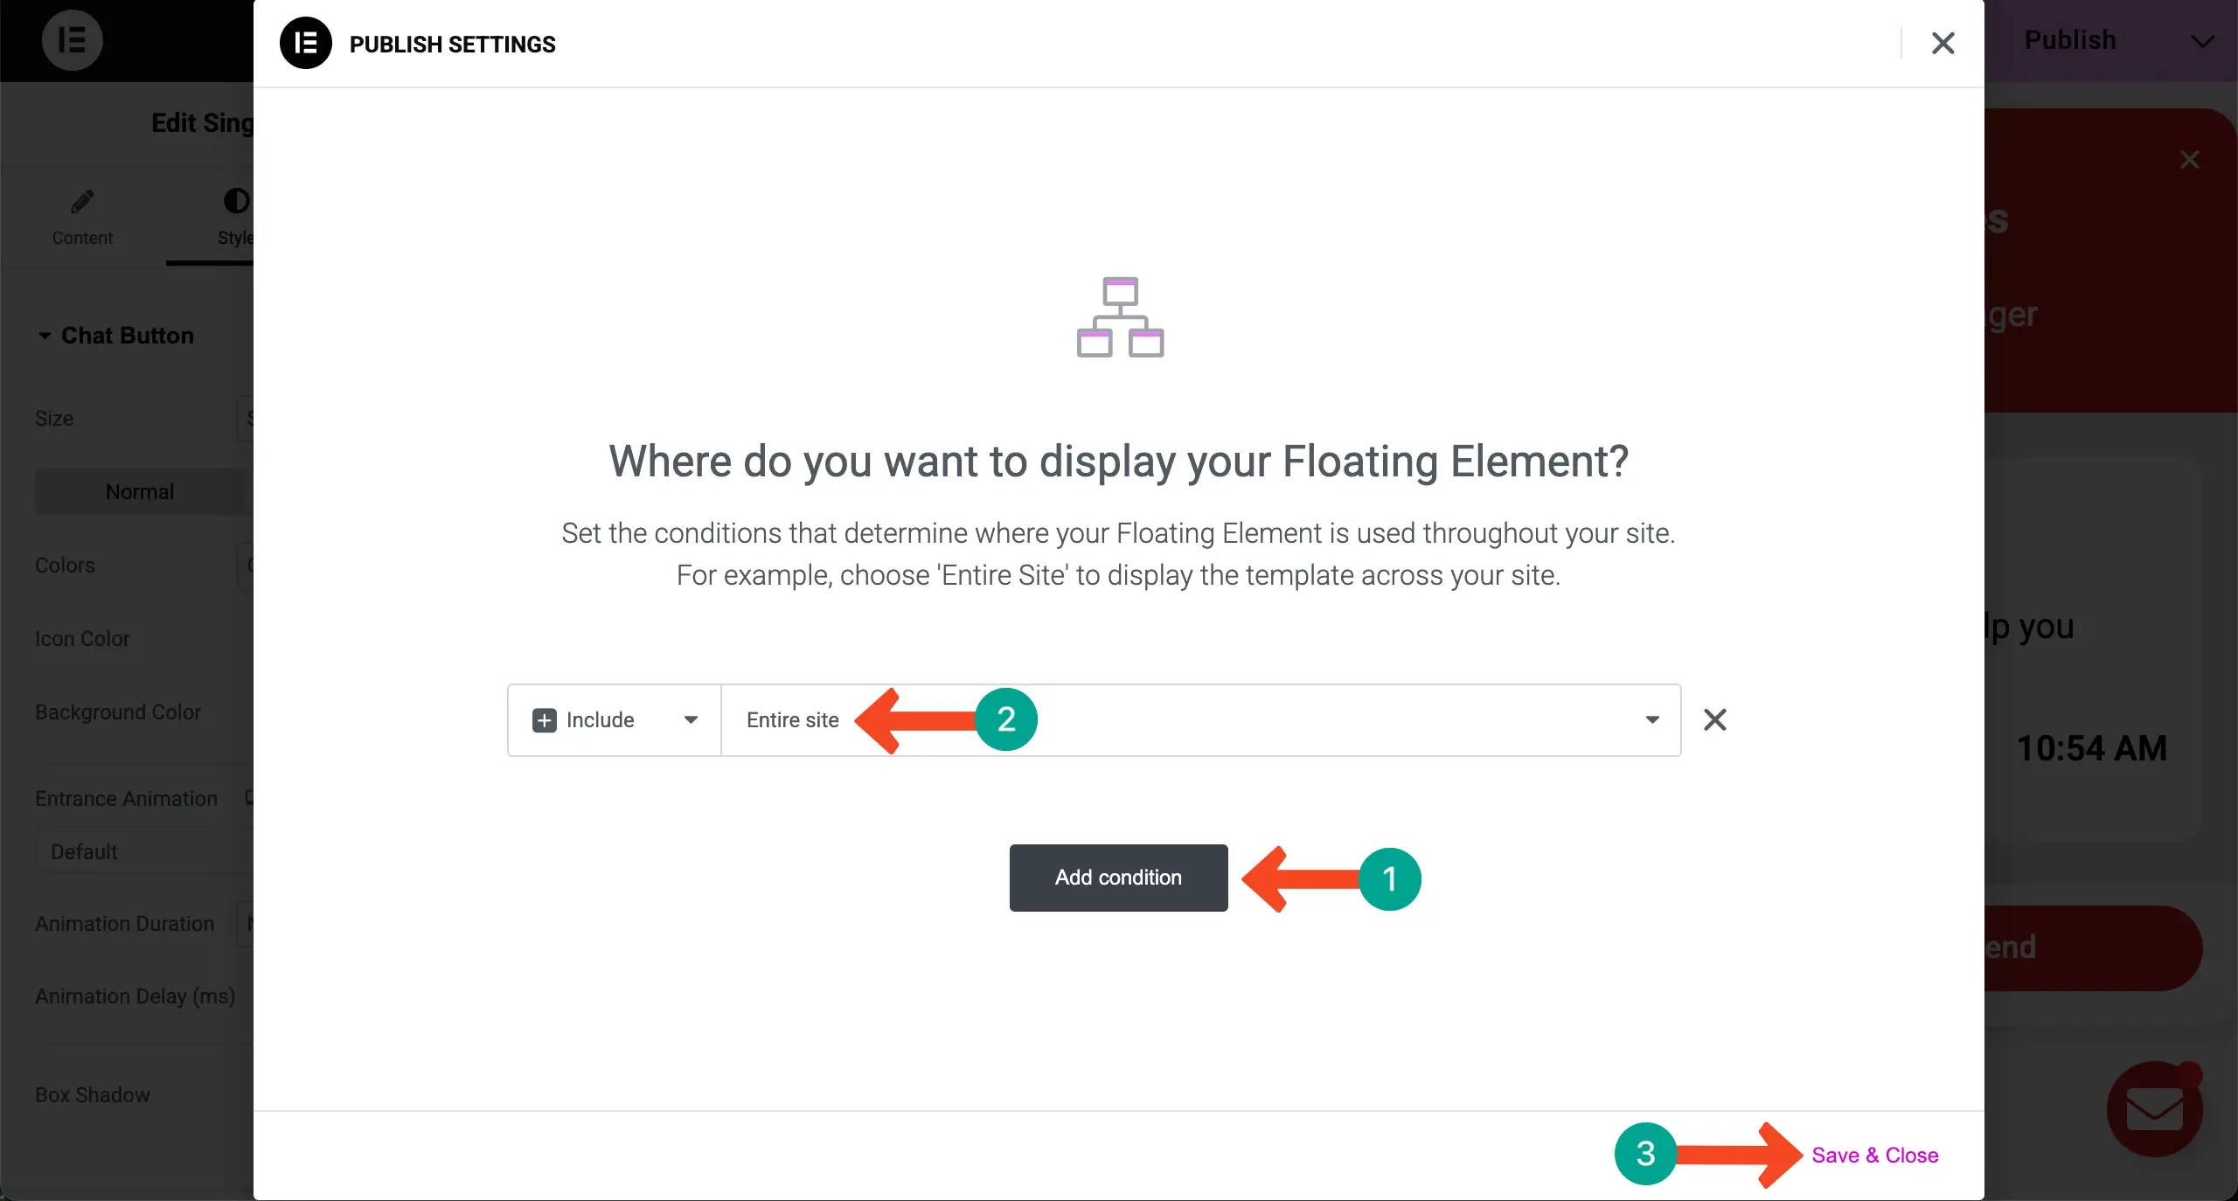Select the Normal state tab
This screenshot has width=2238, height=1201.
coord(140,492)
